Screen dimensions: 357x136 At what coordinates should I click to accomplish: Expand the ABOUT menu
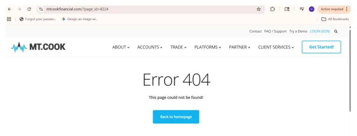tap(121, 47)
